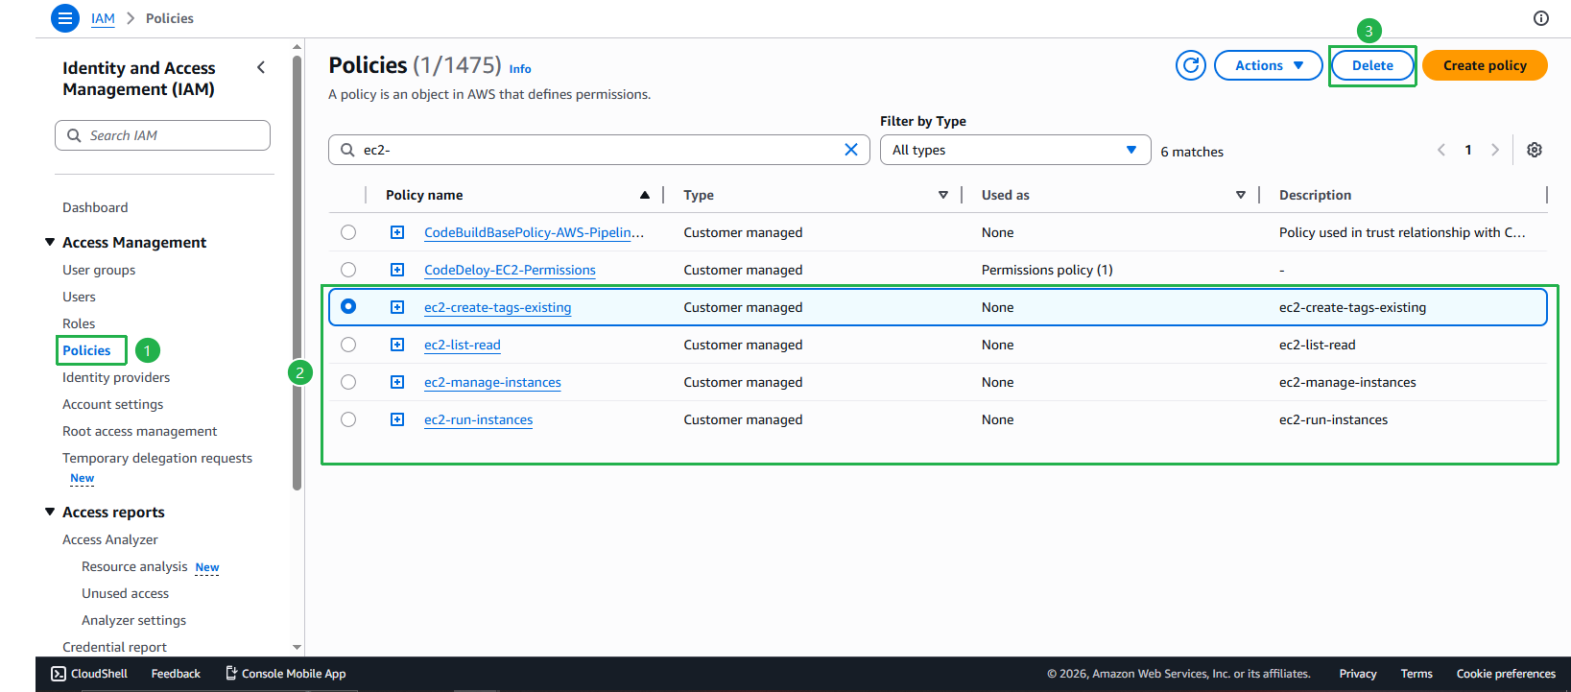Open the Terms footer link
Viewport: 1571px width, 692px height.
1416,674
